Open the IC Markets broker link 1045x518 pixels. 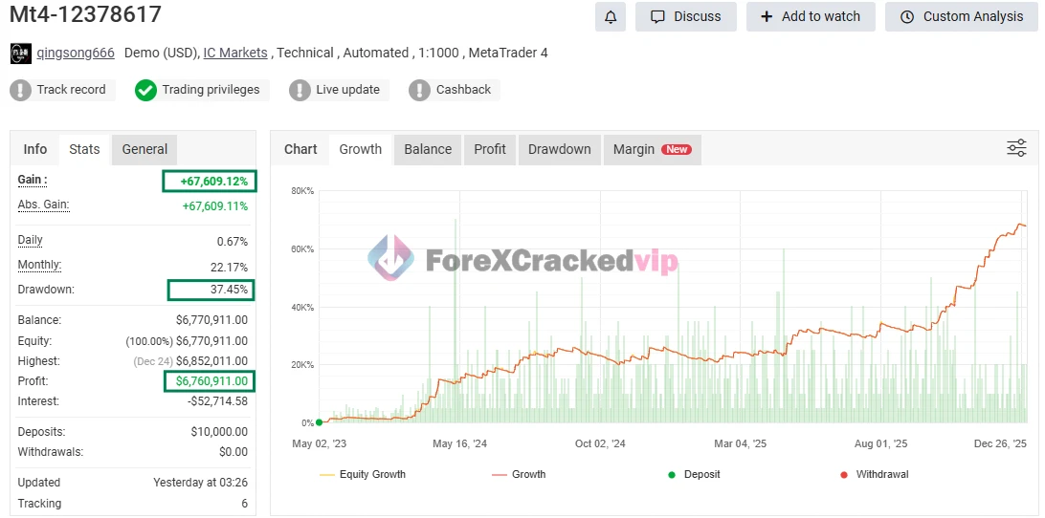[x=235, y=54]
